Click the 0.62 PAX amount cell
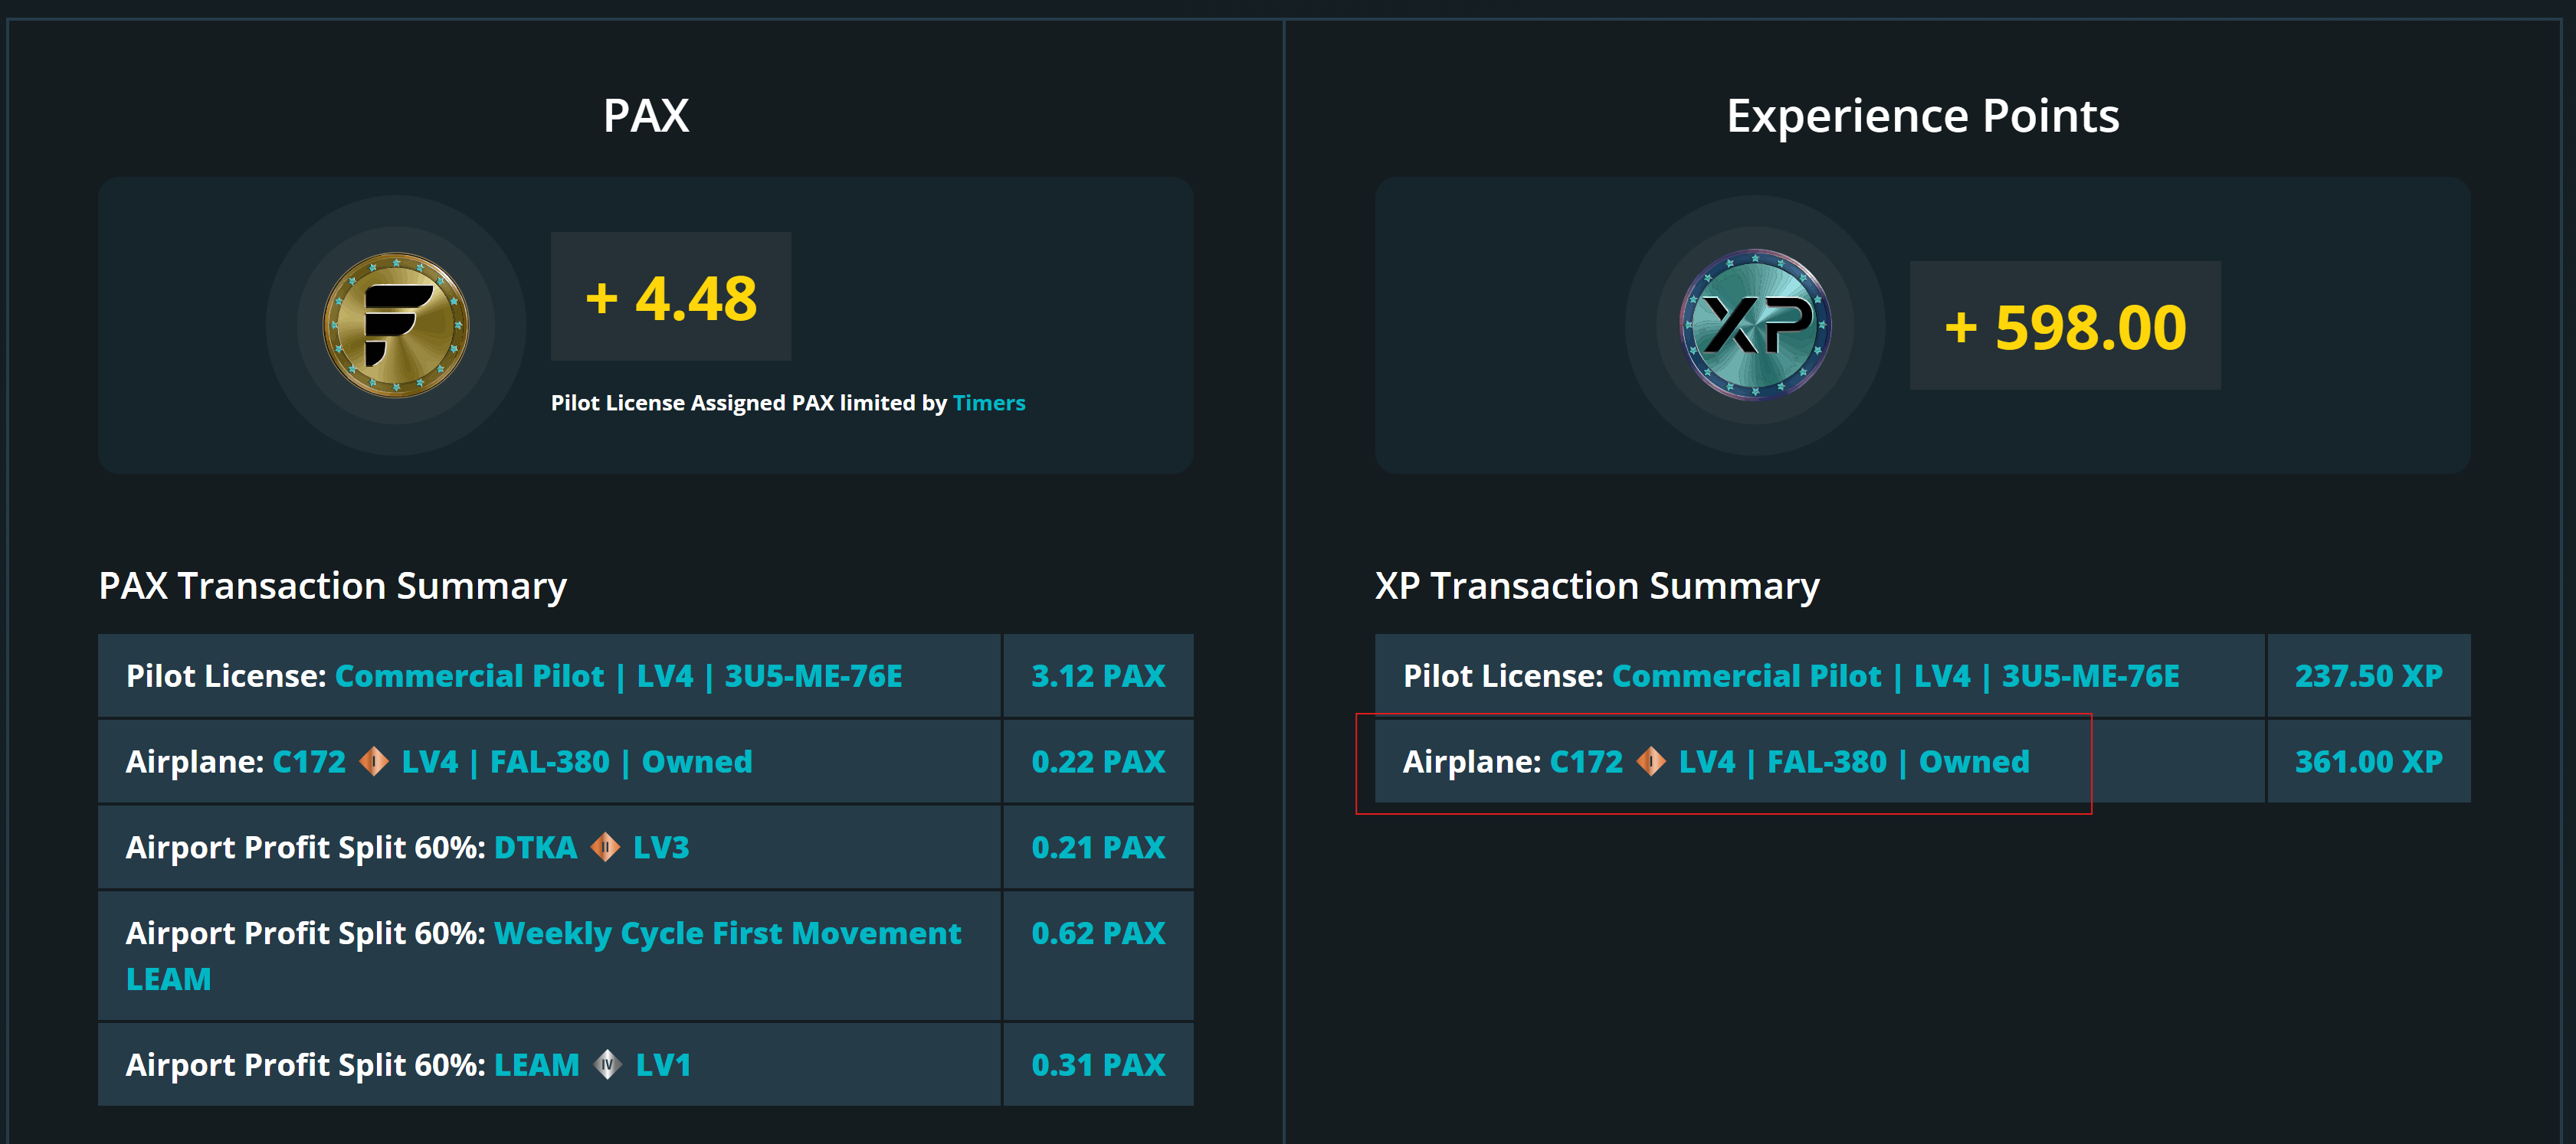This screenshot has width=2576, height=1144. [1098, 933]
